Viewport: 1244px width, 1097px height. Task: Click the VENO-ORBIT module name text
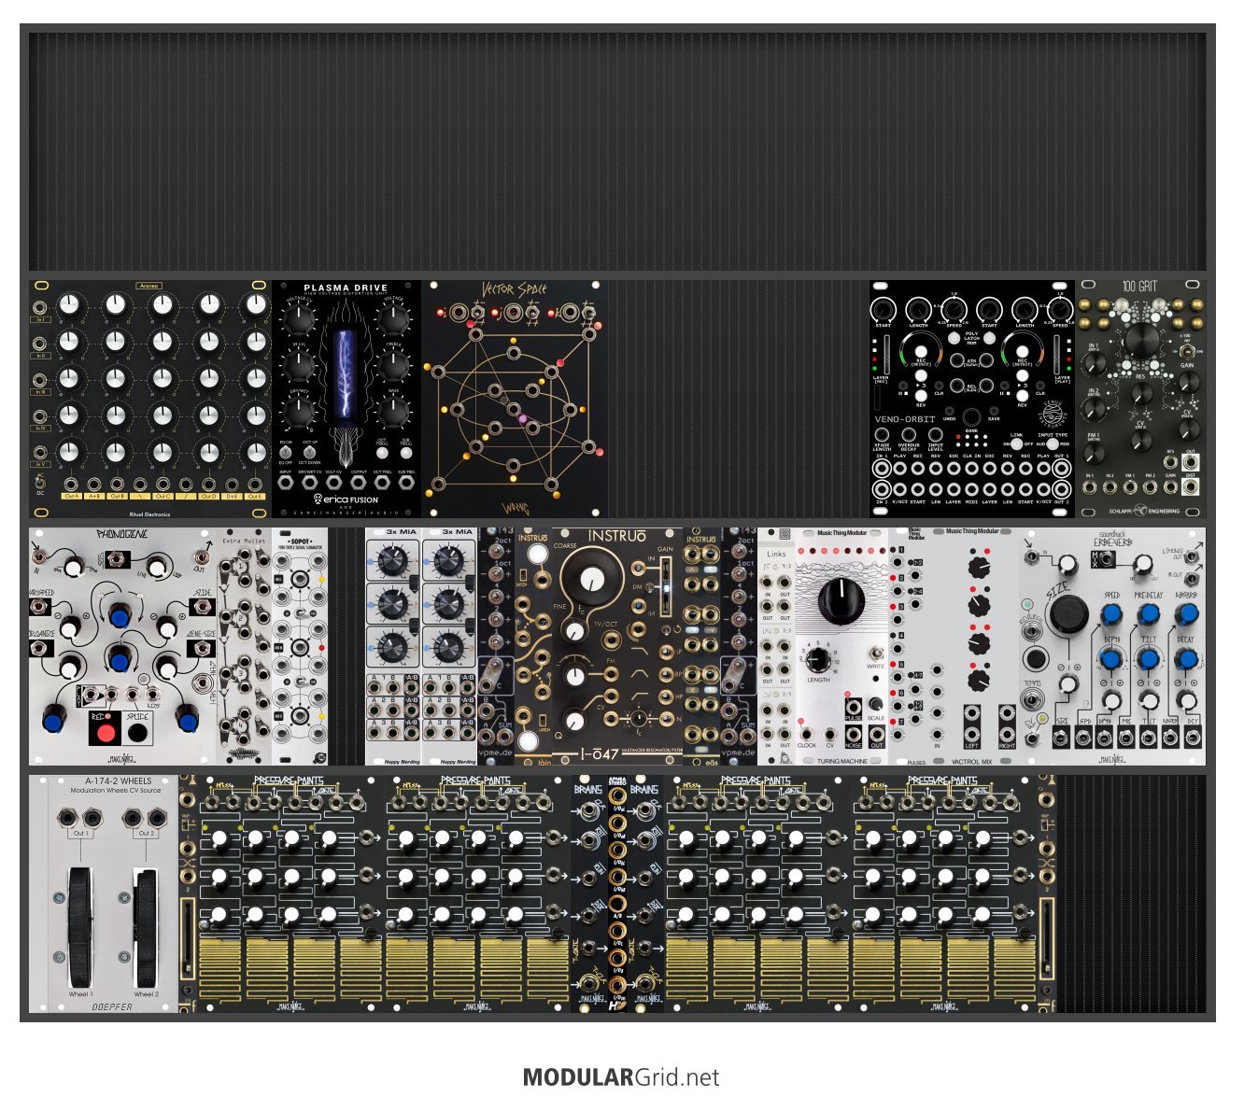(x=904, y=419)
